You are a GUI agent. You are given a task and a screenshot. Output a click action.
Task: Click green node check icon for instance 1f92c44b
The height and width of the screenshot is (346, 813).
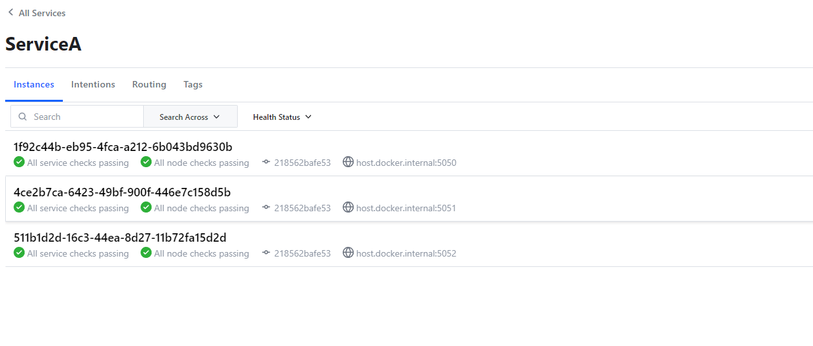coord(146,162)
